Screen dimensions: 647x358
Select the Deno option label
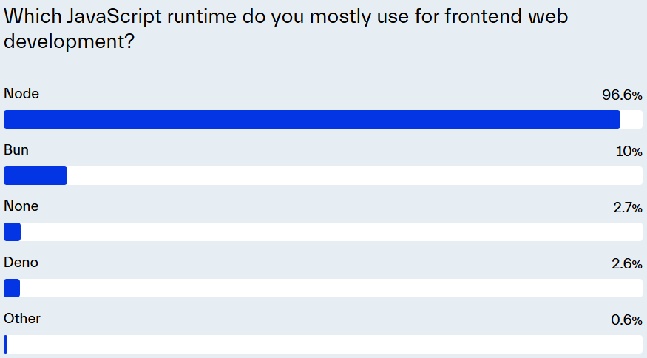coord(21,262)
